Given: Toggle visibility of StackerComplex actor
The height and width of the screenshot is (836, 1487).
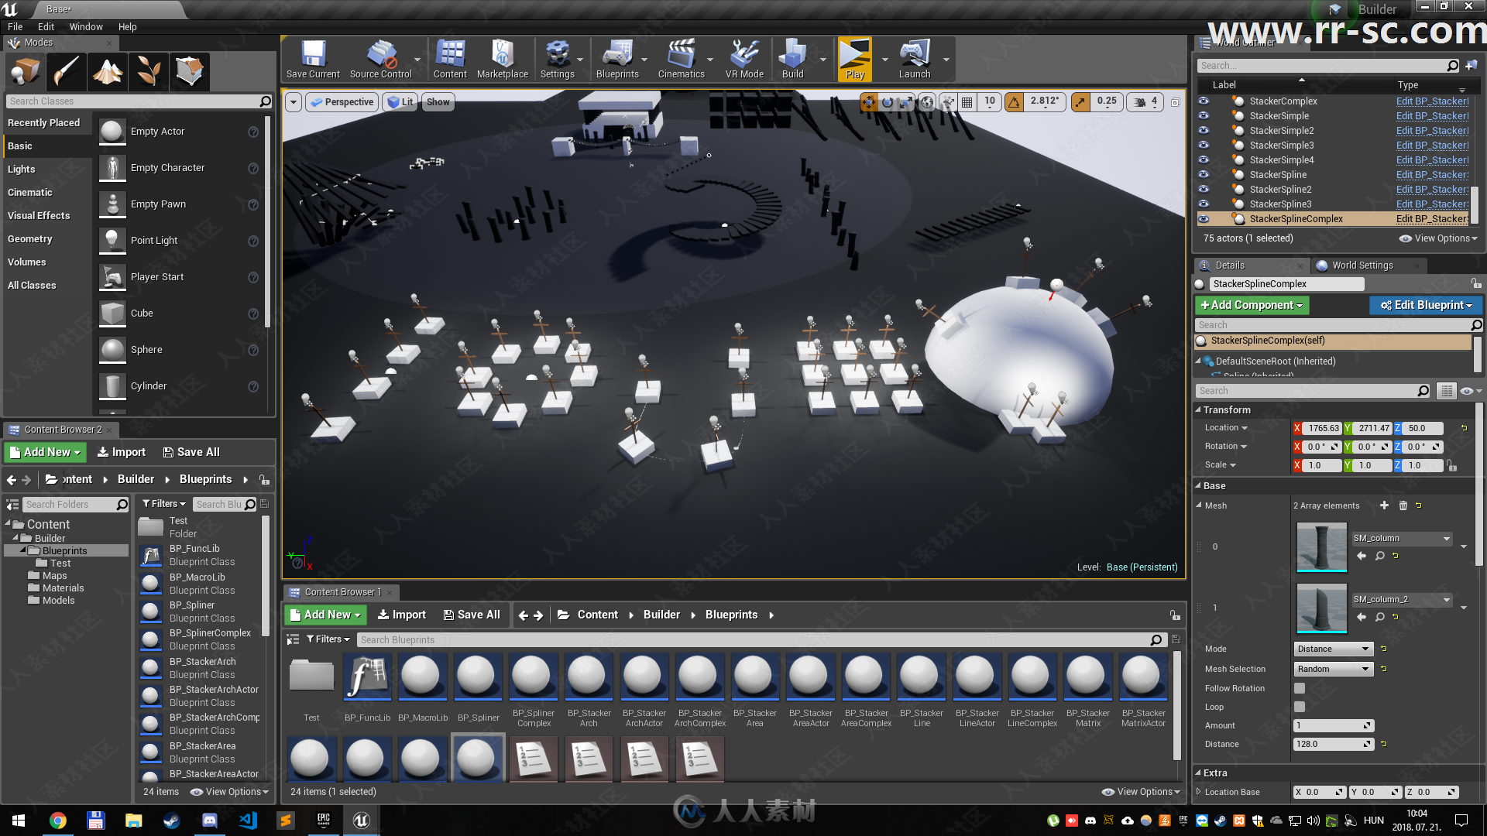Looking at the screenshot, I should (1203, 101).
